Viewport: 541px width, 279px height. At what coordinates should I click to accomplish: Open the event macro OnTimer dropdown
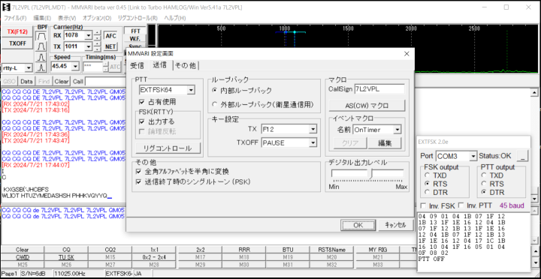click(397, 130)
